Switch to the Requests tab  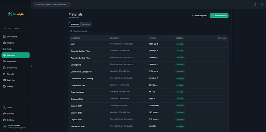[86, 24]
